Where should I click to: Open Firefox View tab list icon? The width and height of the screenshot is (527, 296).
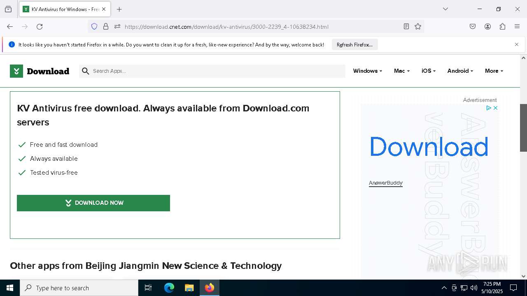point(8,9)
